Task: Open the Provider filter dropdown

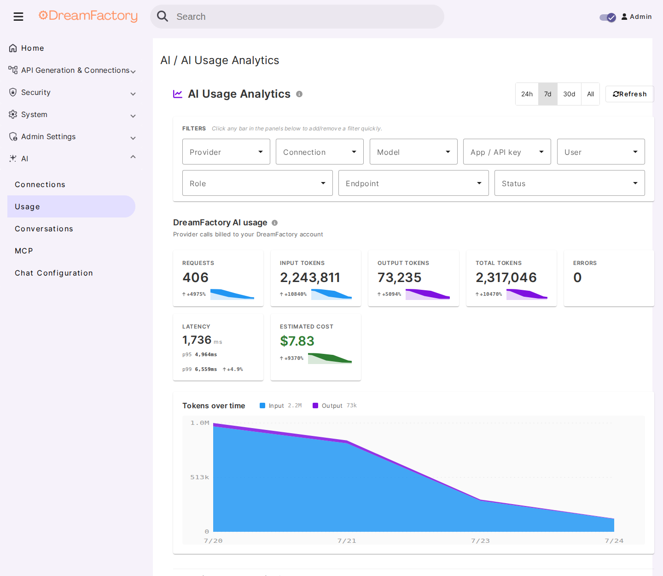Action: (226, 152)
